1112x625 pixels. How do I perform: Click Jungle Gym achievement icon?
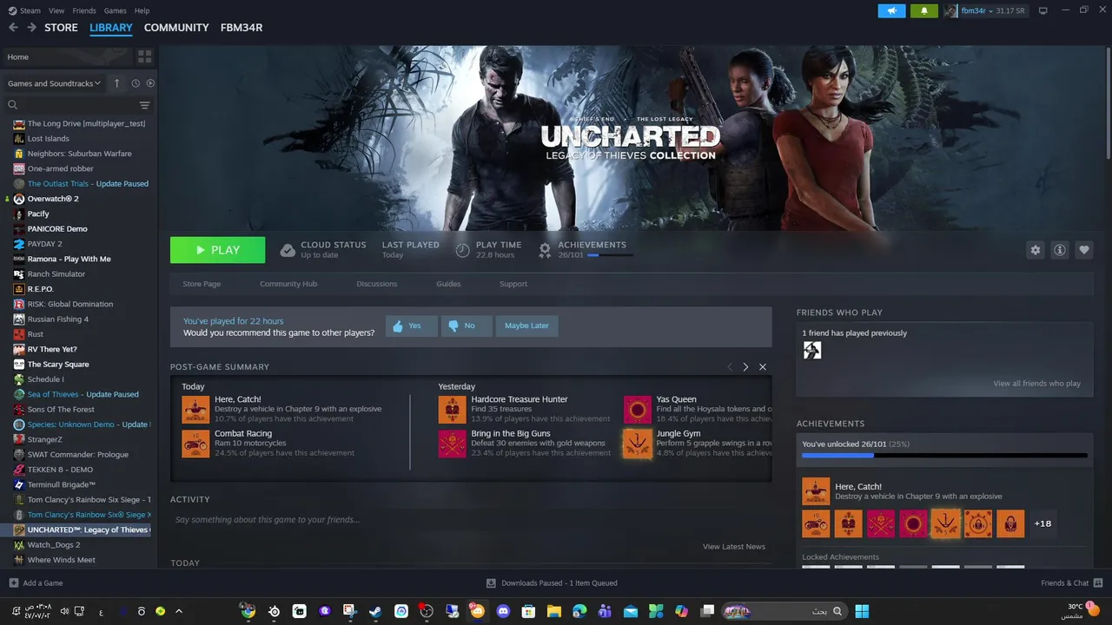click(x=638, y=443)
